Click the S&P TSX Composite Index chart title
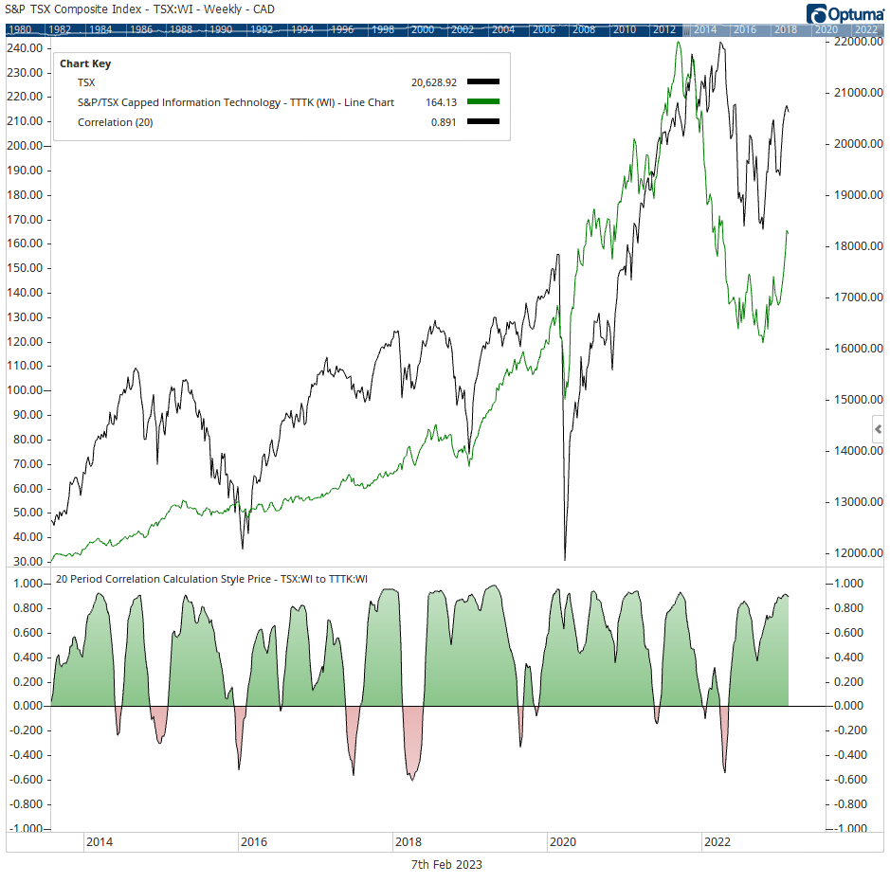This screenshot has width=890, height=883. click(x=116, y=9)
